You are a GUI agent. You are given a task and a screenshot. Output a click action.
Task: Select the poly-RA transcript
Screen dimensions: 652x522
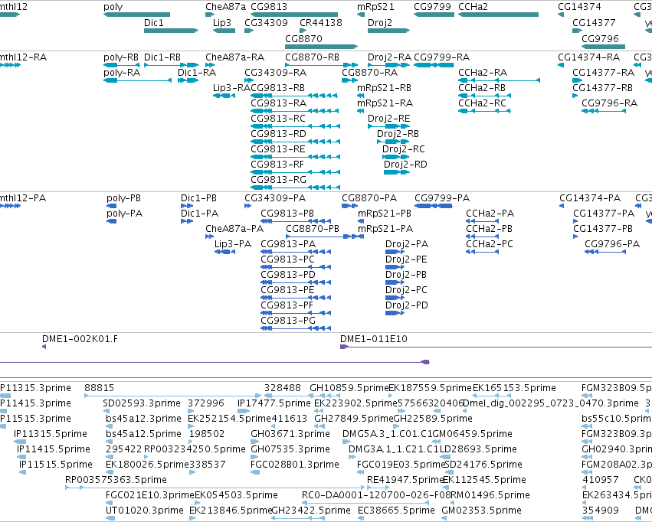click(x=138, y=80)
